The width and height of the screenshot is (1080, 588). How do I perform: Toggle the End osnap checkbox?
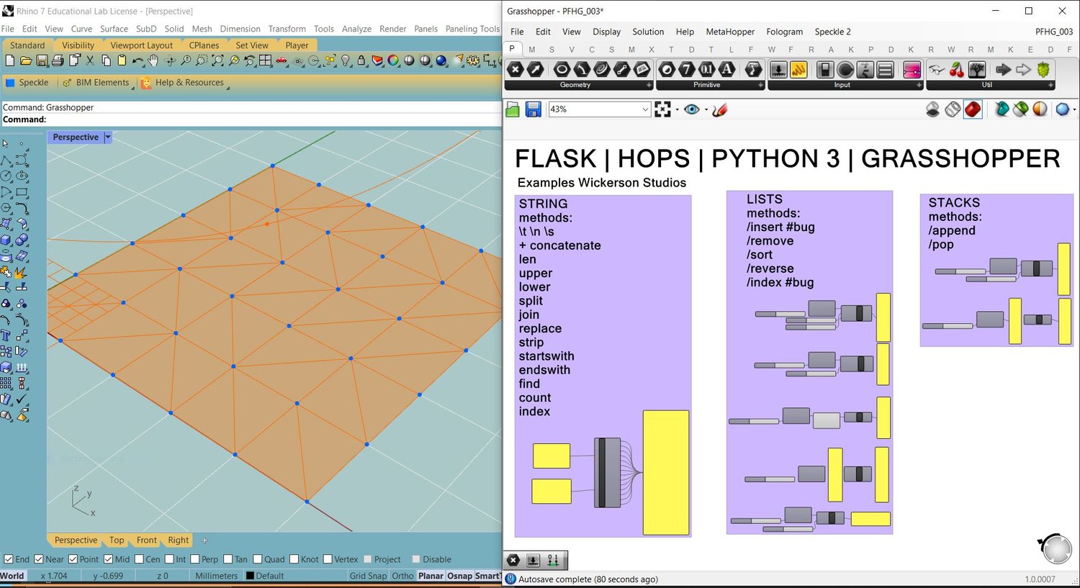9,559
